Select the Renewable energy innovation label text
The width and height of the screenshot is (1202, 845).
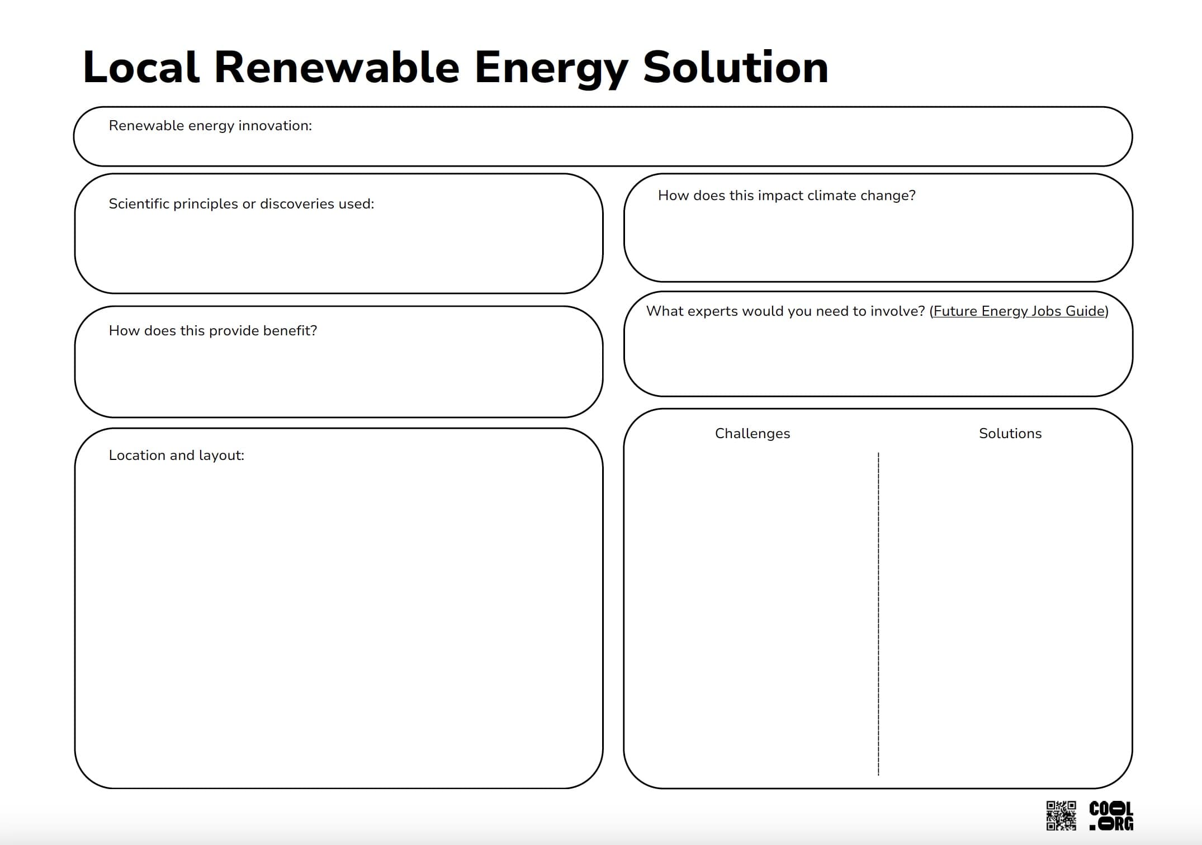tap(211, 126)
